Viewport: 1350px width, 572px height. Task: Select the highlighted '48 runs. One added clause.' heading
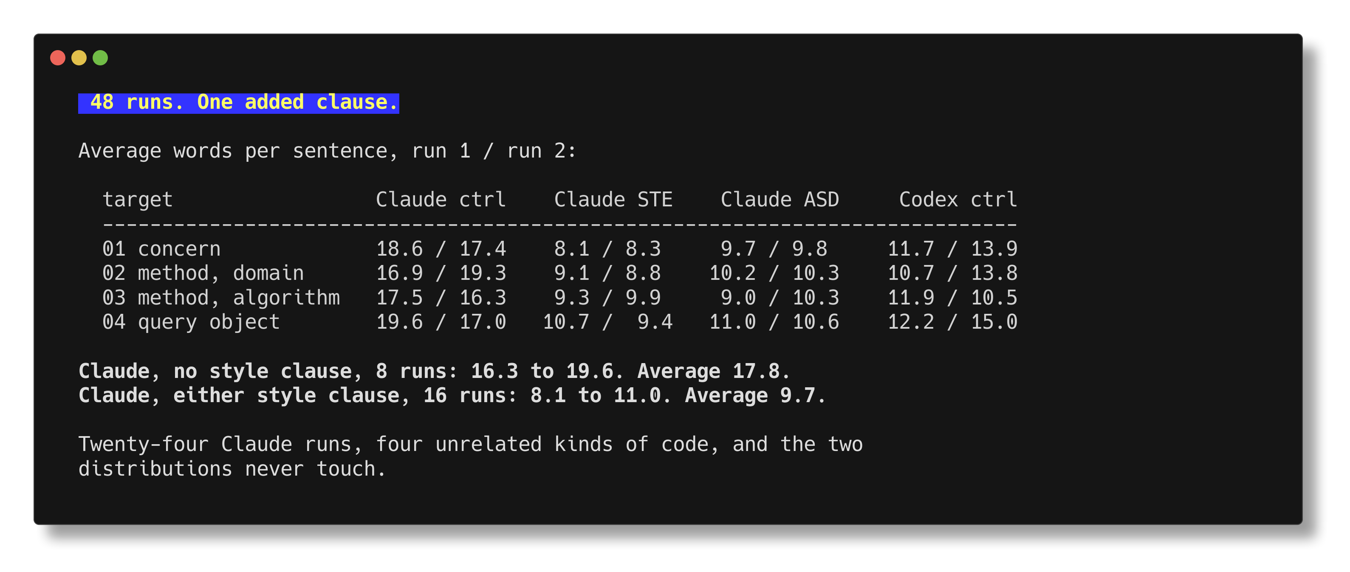(238, 103)
